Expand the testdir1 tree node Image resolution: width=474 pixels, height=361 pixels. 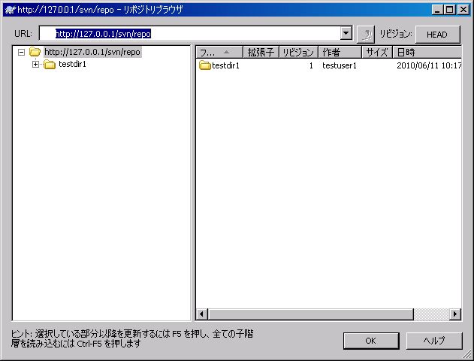35,65
